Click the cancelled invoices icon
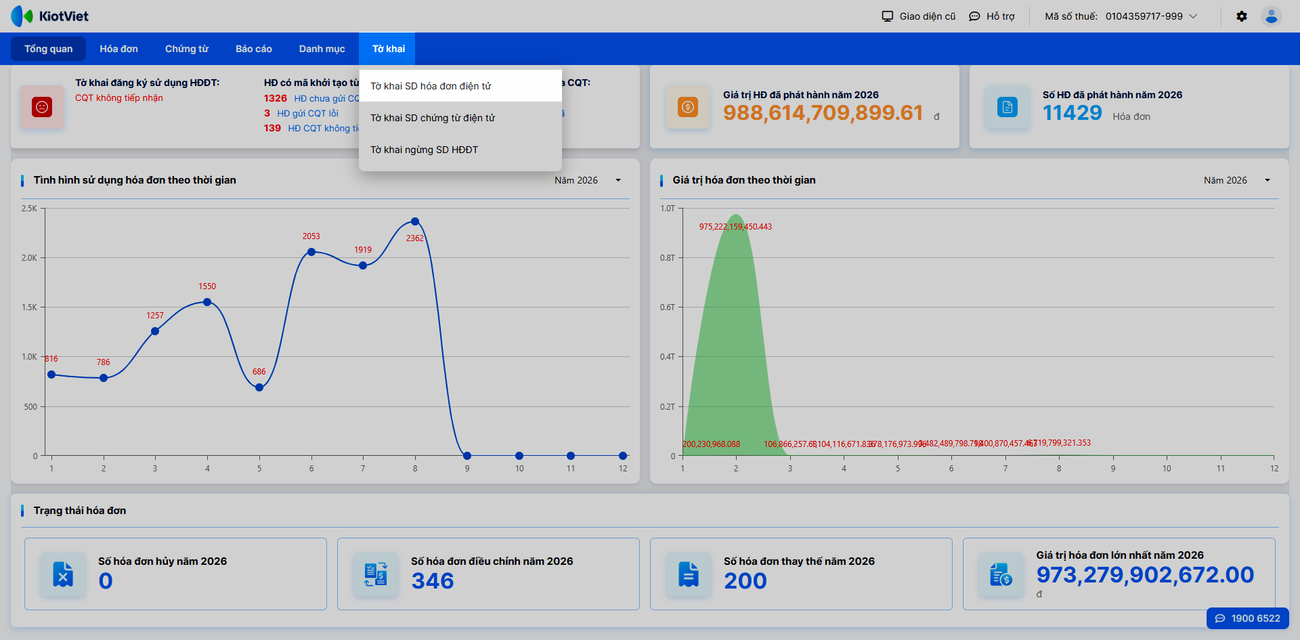 tap(63, 574)
